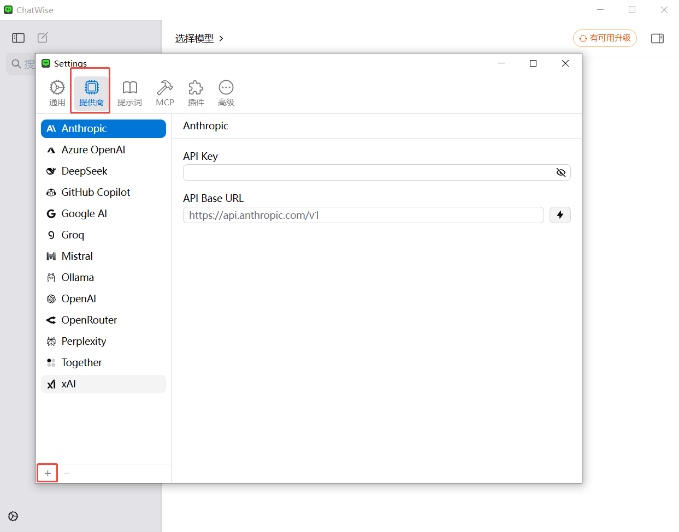Open settings via gear icon in ChatWise
The width and height of the screenshot is (679, 532).
click(13, 516)
